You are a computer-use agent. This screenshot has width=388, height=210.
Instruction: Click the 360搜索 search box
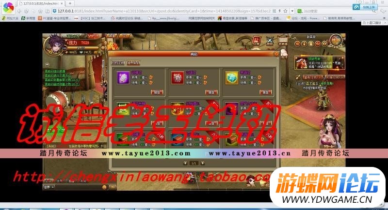[x=337, y=11]
